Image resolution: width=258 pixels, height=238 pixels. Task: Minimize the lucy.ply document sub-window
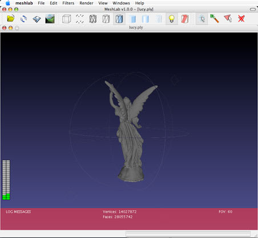point(11,28)
